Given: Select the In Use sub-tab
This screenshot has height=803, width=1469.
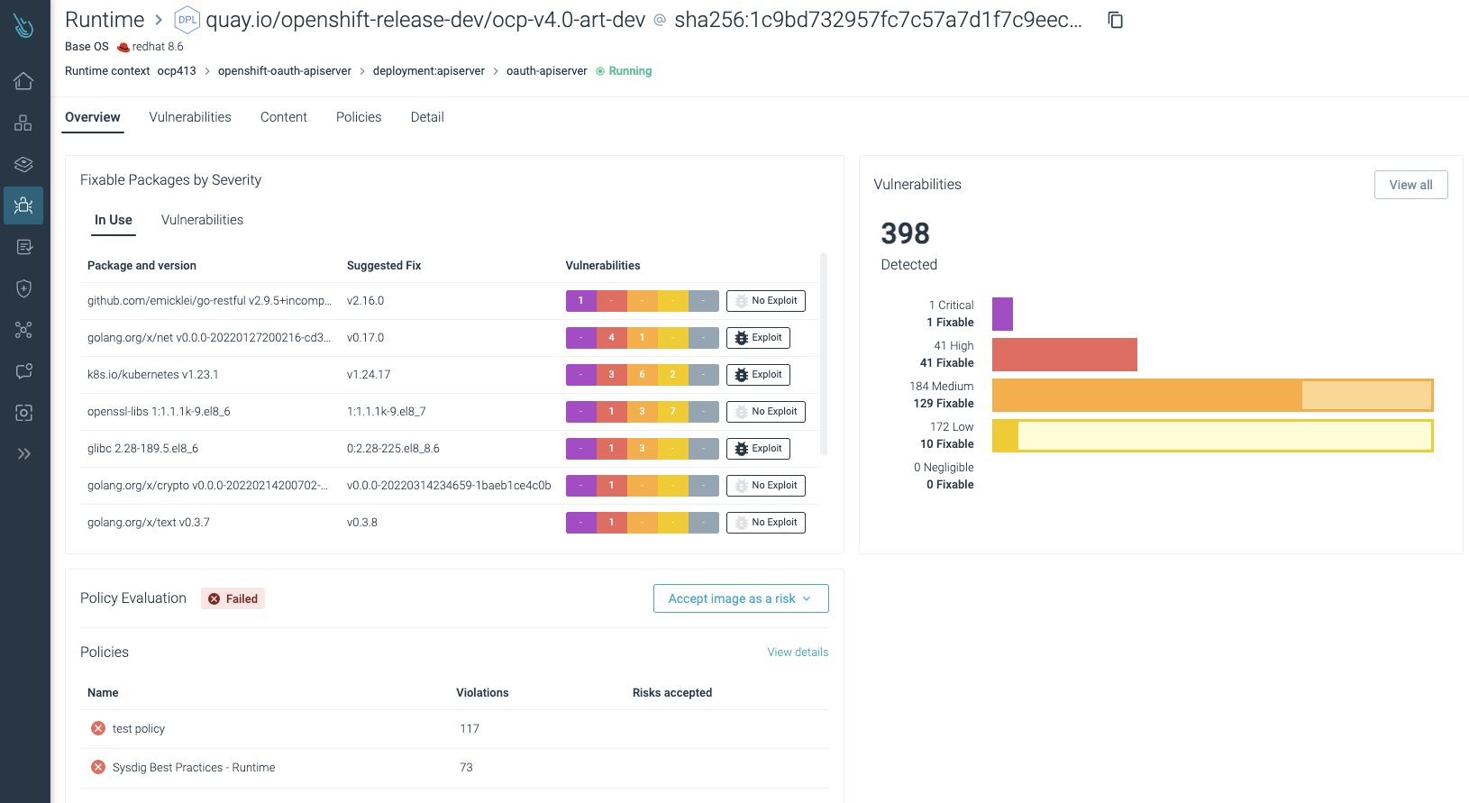Looking at the screenshot, I should (x=114, y=220).
